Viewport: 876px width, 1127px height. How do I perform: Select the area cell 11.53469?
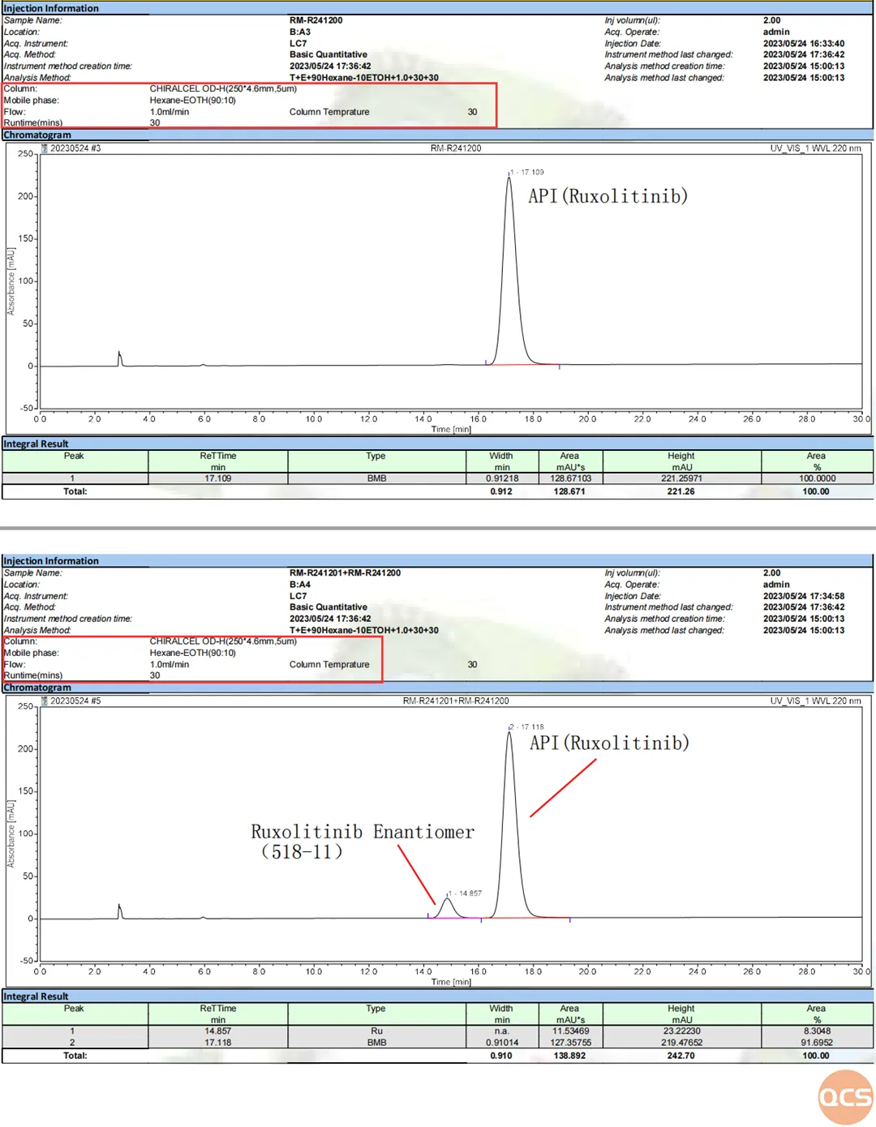pos(571,1031)
